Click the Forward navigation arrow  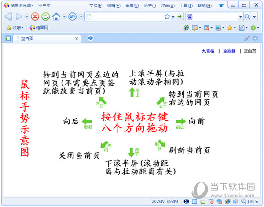click(x=18, y=16)
